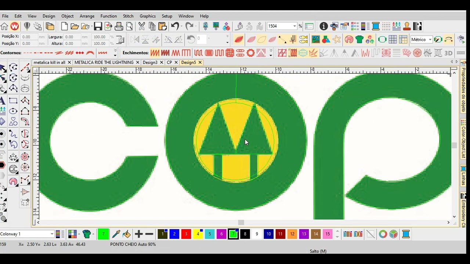Toggle the grid display icon

tap(393, 39)
